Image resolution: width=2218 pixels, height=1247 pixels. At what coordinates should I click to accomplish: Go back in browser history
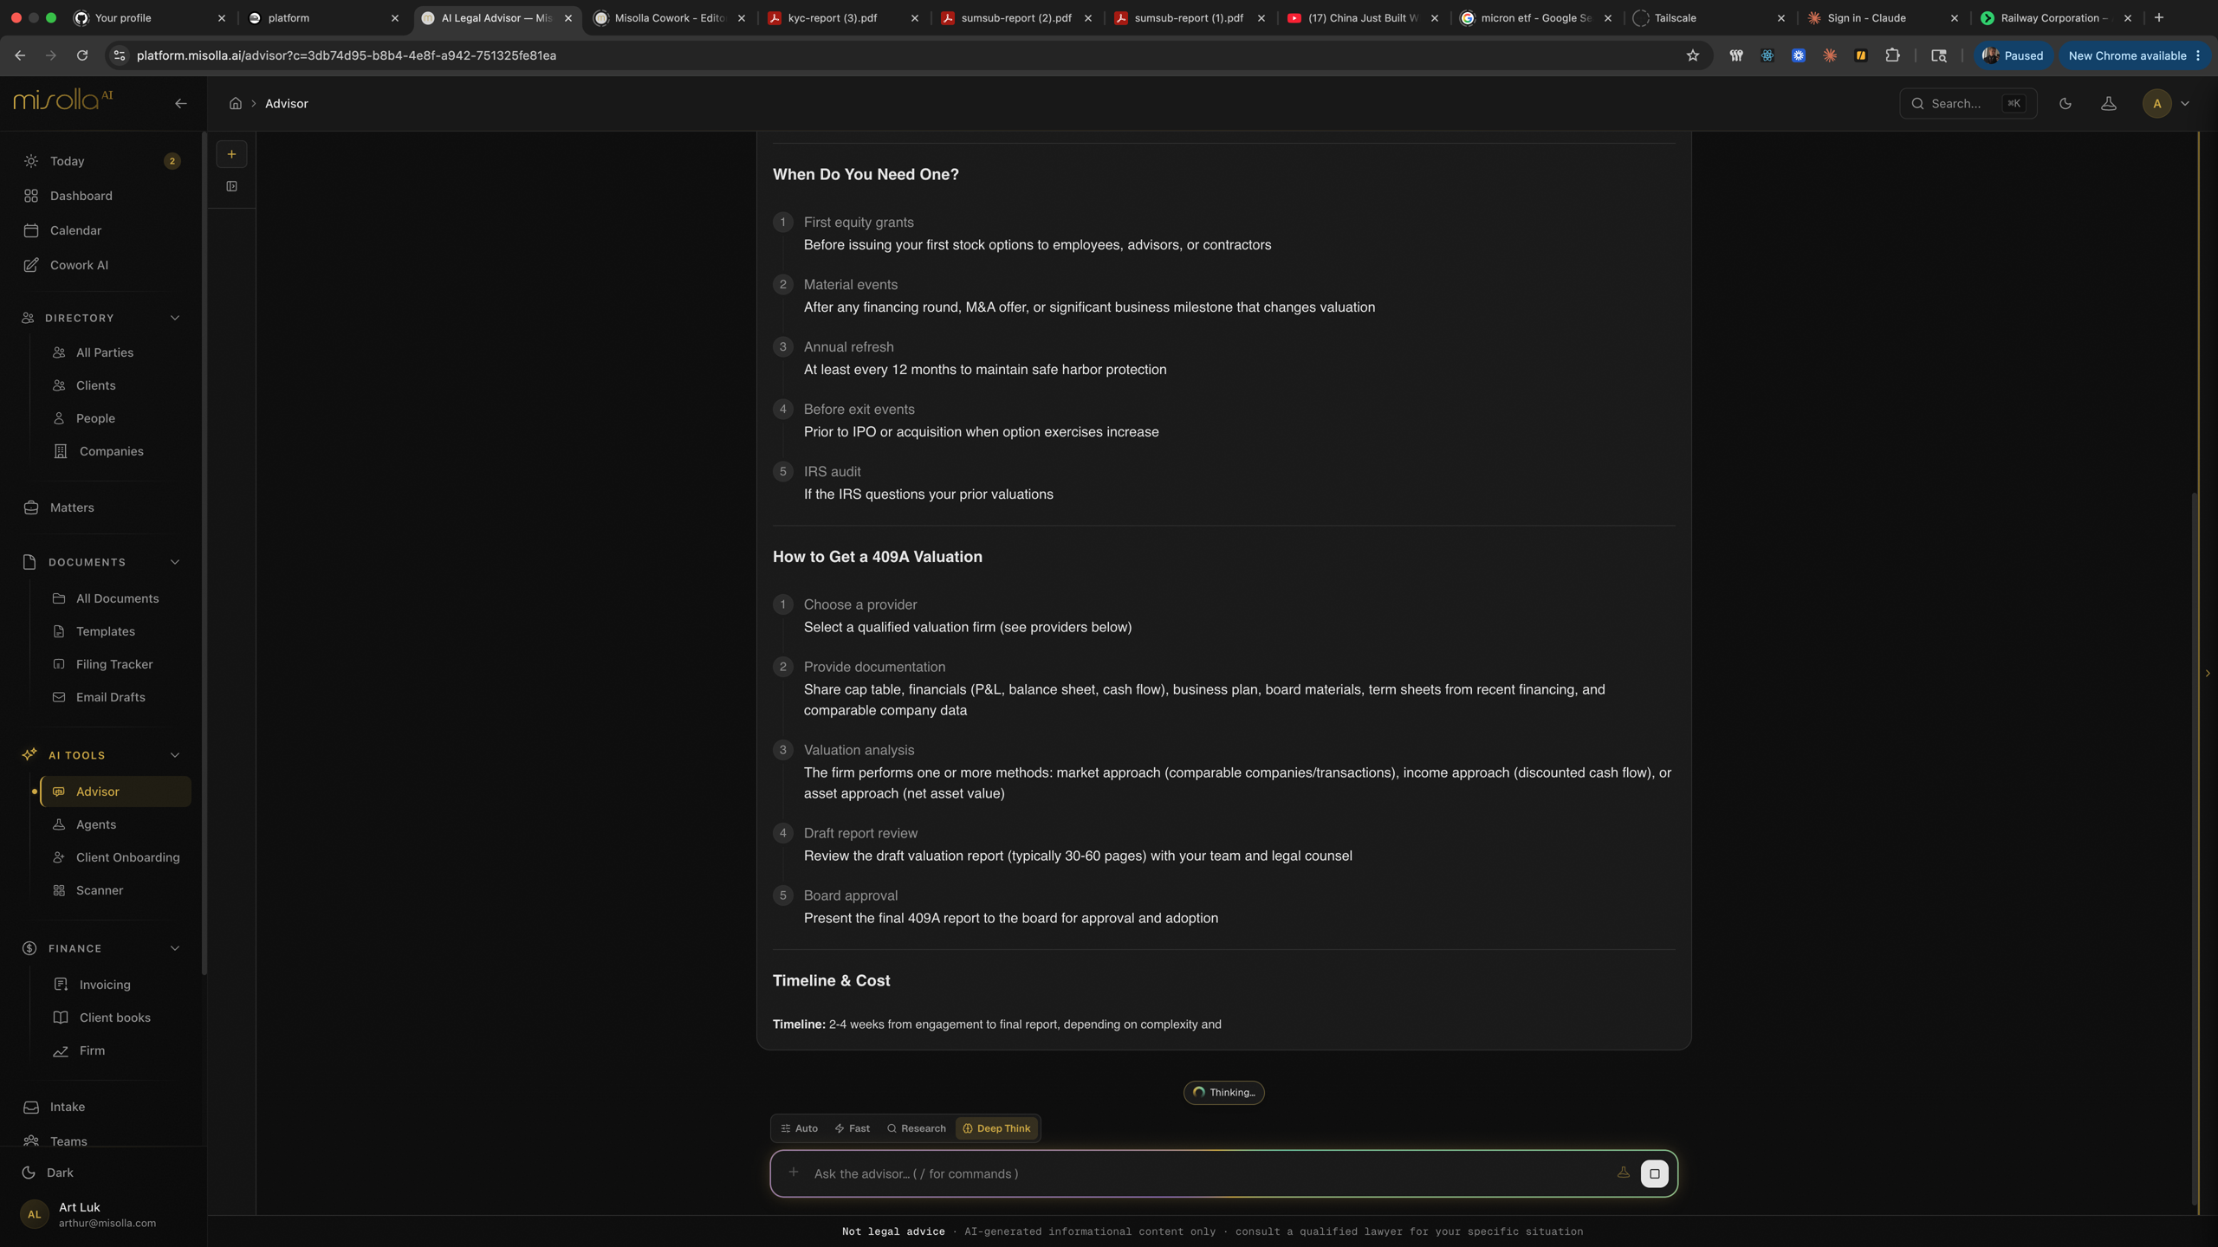click(20, 55)
